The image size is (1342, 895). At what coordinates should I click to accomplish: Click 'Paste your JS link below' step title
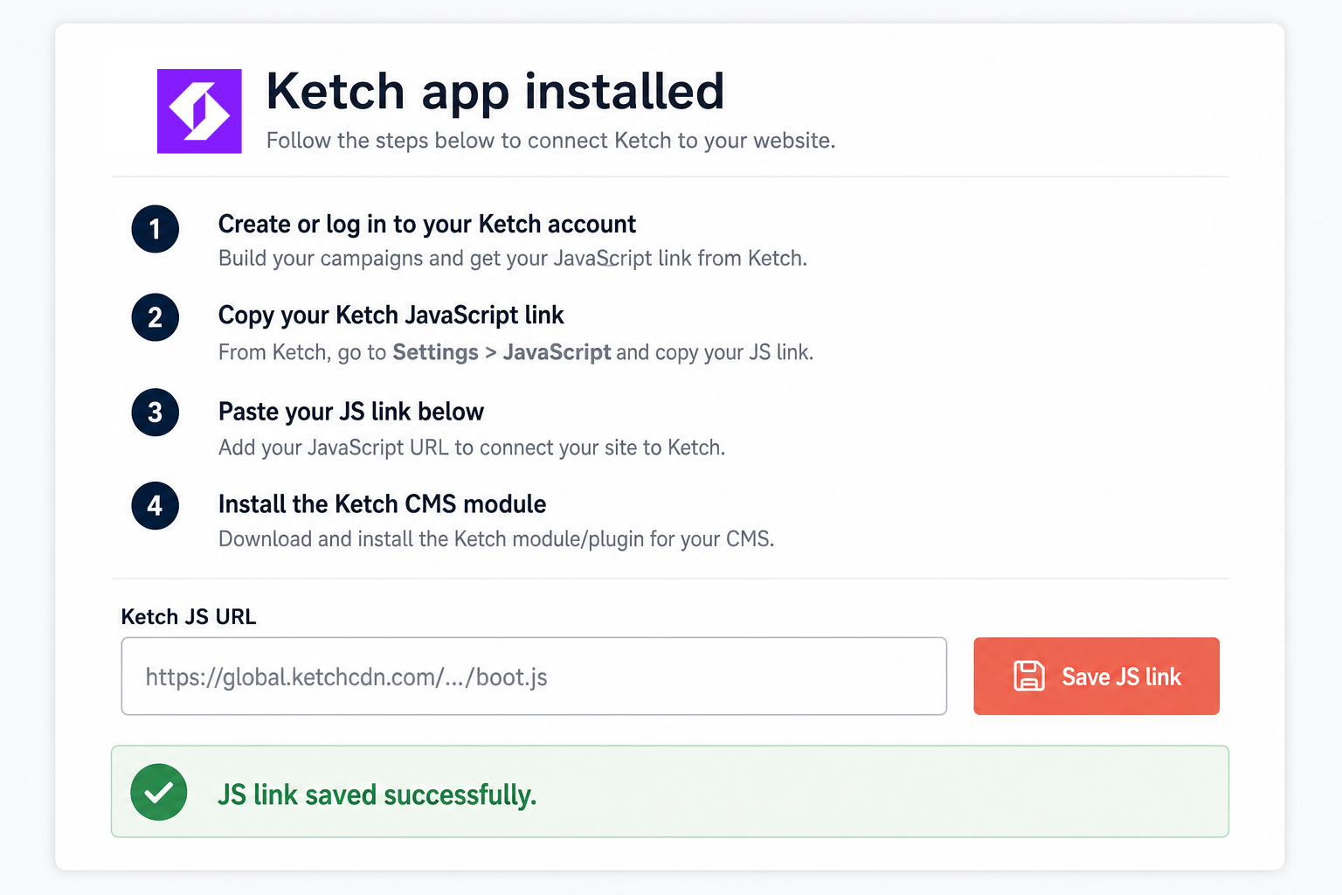click(x=351, y=412)
